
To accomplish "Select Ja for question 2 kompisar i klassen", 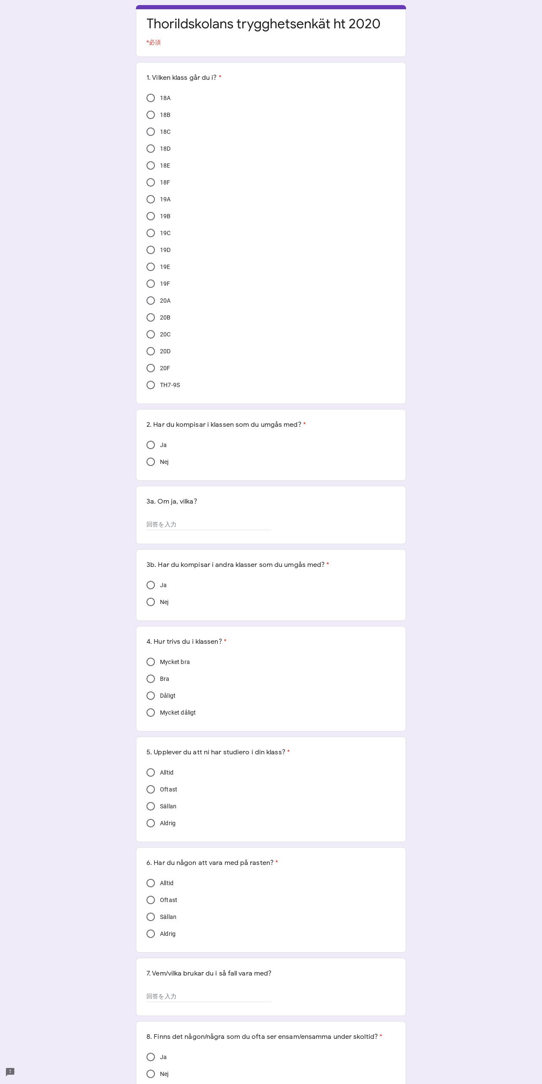I will (151, 445).
